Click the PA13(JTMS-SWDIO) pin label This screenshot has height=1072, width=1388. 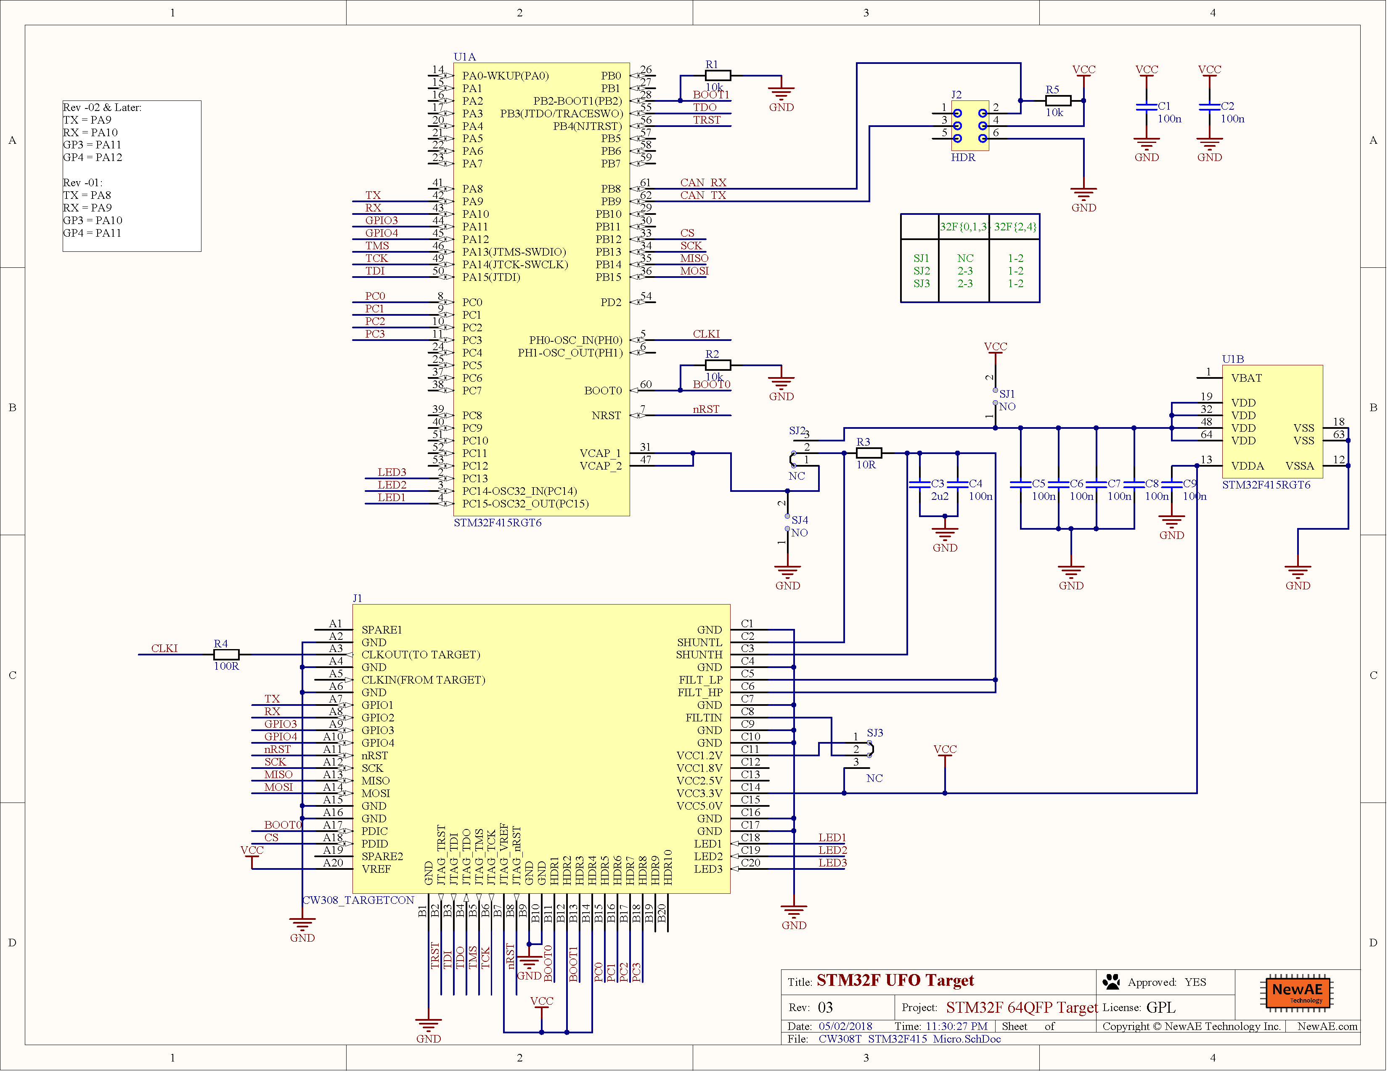(x=515, y=252)
